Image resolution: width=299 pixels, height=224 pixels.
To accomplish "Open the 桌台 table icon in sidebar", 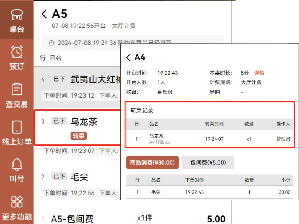I will click(x=17, y=15).
